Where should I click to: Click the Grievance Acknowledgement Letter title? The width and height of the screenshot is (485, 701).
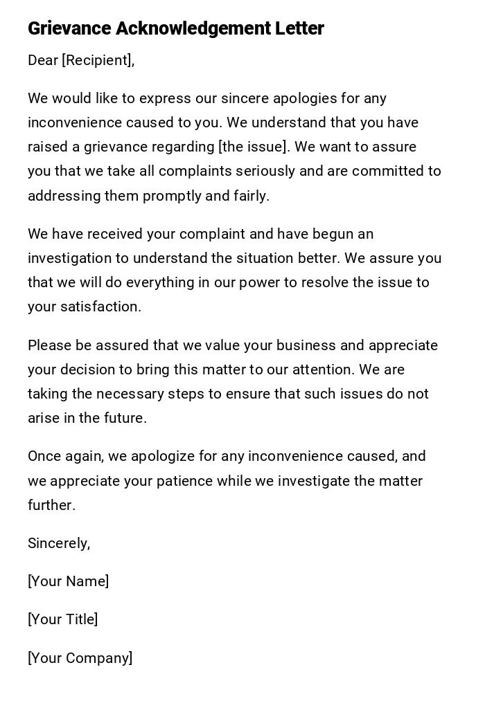(176, 29)
